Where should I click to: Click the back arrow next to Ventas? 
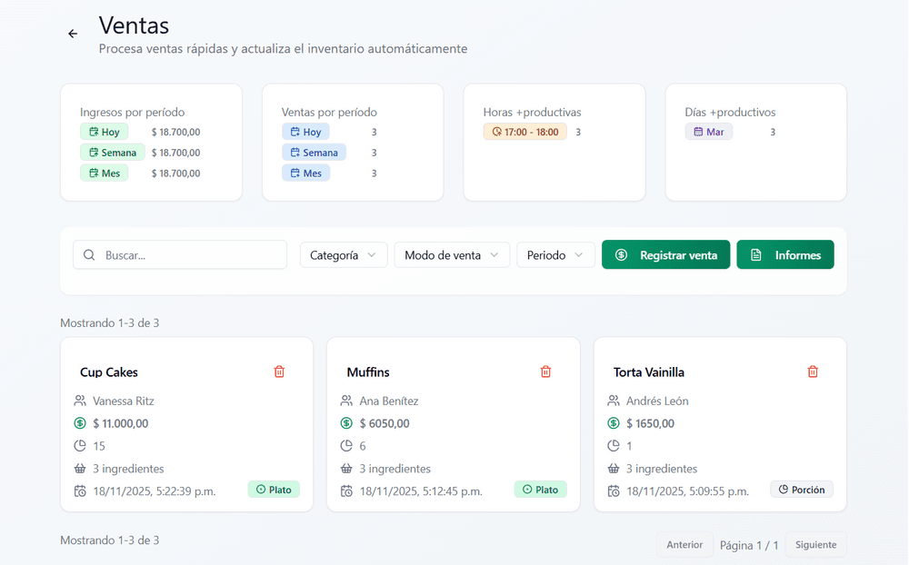click(x=73, y=34)
